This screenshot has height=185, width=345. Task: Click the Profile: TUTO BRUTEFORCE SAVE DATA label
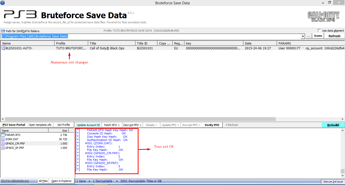[x=141, y=31]
